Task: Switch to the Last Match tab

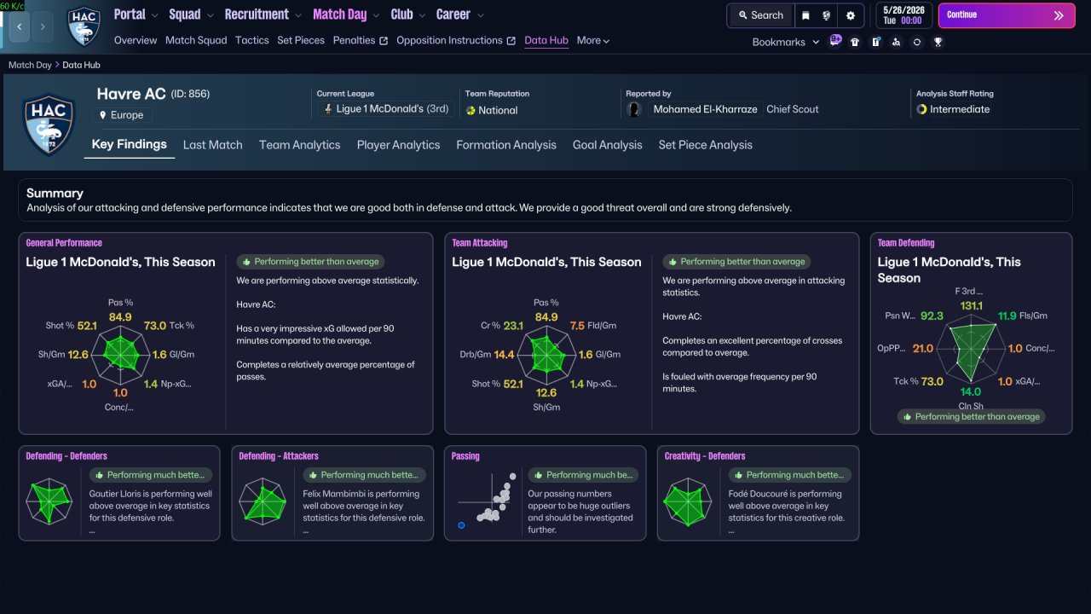Action: pos(213,145)
